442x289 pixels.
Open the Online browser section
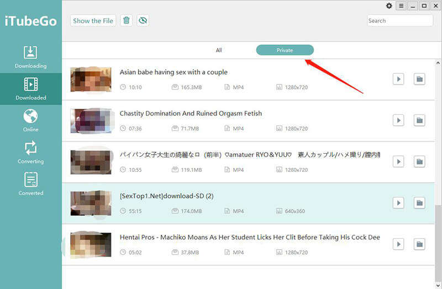(x=31, y=120)
